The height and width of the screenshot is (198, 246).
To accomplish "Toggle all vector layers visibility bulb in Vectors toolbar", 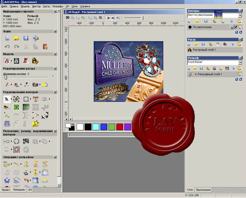I will coord(239,21).
